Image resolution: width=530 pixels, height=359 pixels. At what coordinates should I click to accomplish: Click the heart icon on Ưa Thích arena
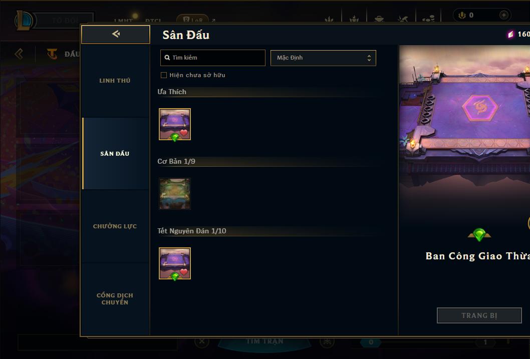click(184, 133)
